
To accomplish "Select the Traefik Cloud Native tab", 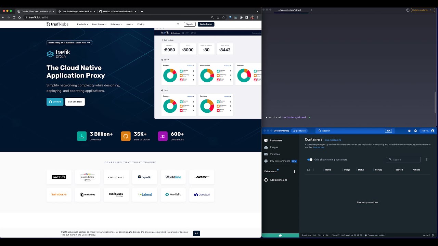I will (35, 11).
